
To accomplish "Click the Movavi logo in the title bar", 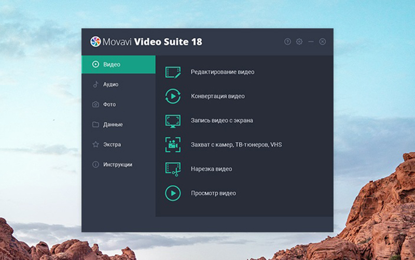I will 95,41.
